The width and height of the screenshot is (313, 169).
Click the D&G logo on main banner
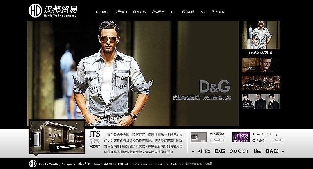click(x=214, y=86)
